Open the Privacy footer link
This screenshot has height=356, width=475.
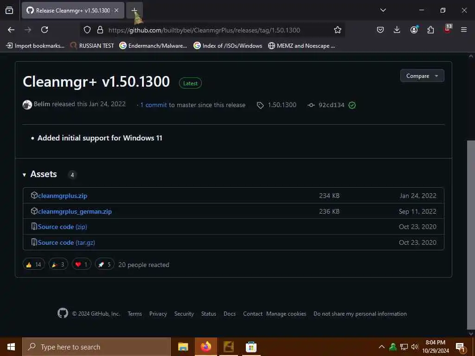pyautogui.click(x=158, y=314)
